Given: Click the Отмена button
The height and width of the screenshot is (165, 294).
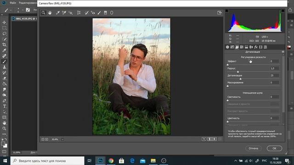Looking at the screenshot, I should click(253, 148).
